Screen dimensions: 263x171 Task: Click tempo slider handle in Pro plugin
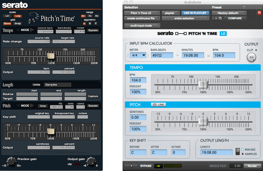point(51,56)
